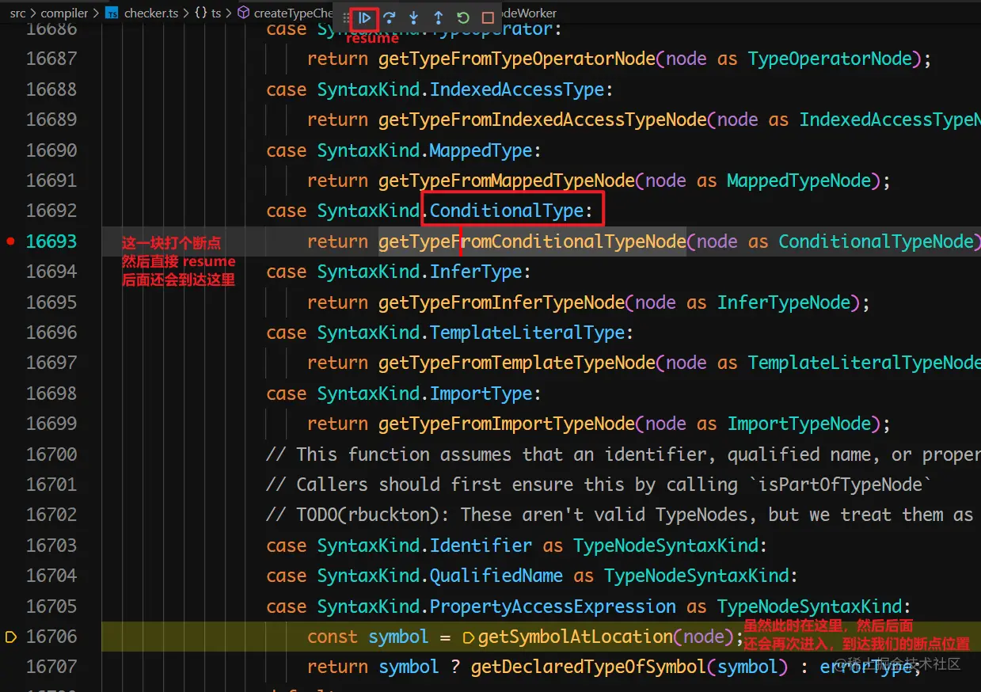Image resolution: width=981 pixels, height=692 pixels.
Task: Click the TemplateLiteralType case label
Action: pyautogui.click(x=527, y=333)
